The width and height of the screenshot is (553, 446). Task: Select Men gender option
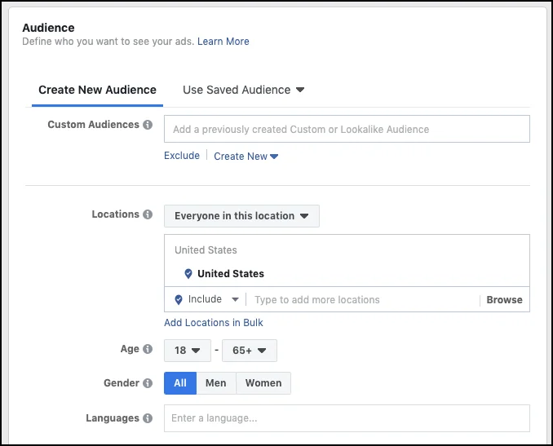click(216, 383)
